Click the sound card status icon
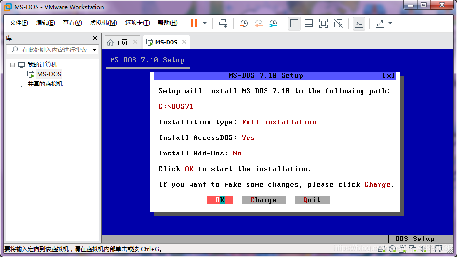 click(x=423, y=249)
